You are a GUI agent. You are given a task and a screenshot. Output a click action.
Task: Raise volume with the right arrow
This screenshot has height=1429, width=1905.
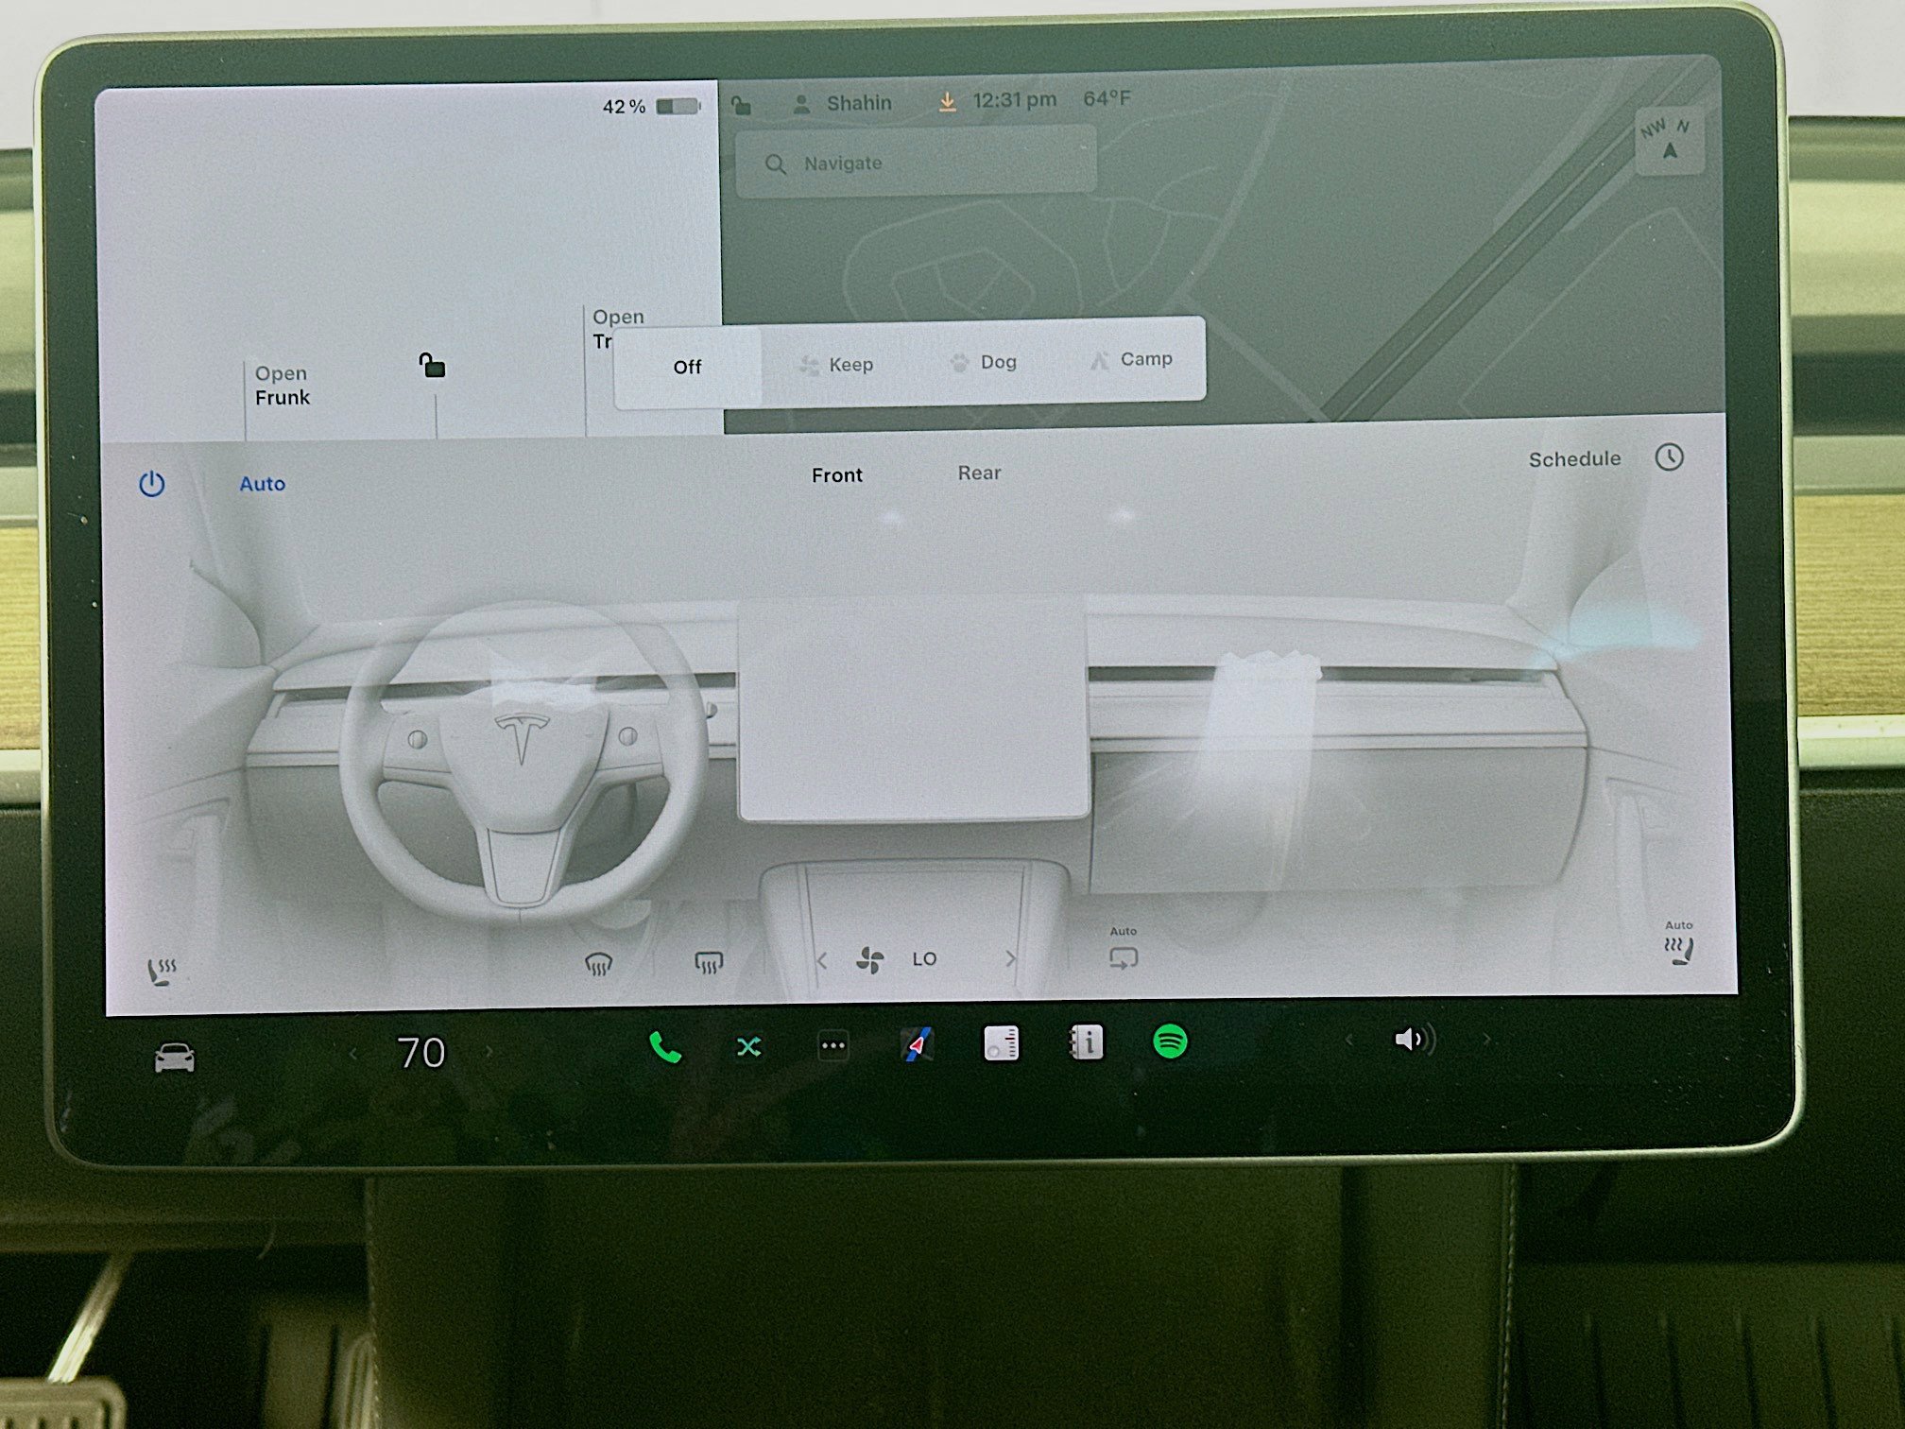coord(1486,1039)
